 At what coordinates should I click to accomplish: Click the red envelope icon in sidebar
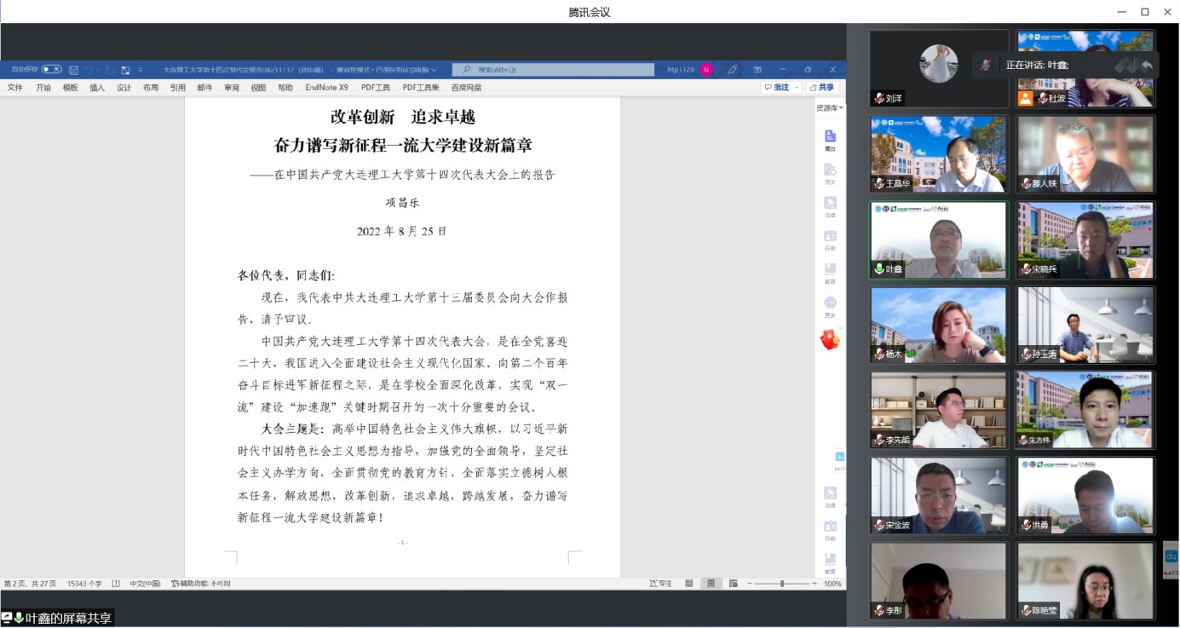coord(830,340)
